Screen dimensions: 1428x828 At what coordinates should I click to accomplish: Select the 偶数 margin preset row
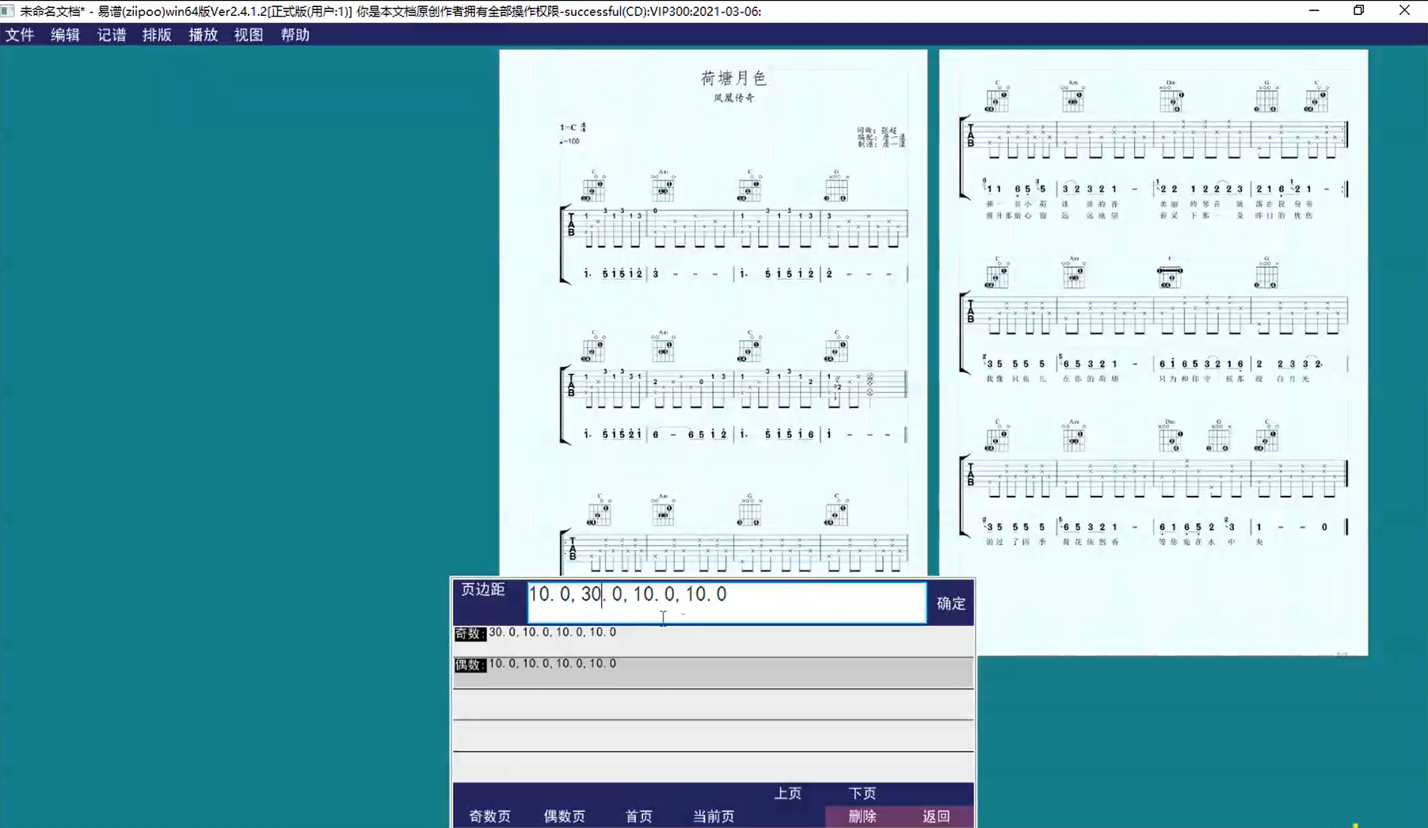[x=713, y=666]
